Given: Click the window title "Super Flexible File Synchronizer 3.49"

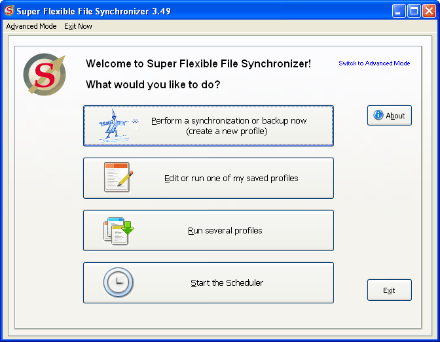Looking at the screenshot, I should pyautogui.click(x=94, y=11).
